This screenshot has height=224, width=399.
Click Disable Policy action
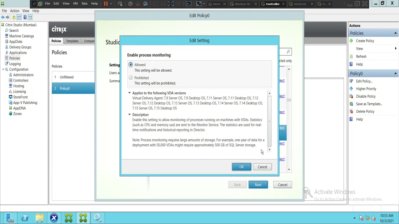coord(366,96)
